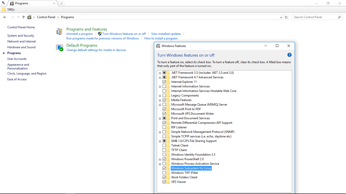Viewport: 346px width, 194px height.
Task: Click the Programs and Features CD icon
Action: pyautogui.click(x=59, y=32)
